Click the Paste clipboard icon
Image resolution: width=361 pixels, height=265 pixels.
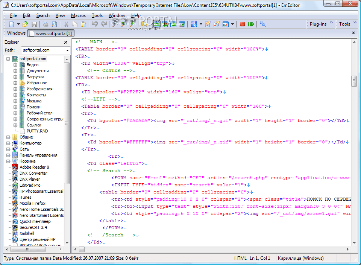click(83, 24)
